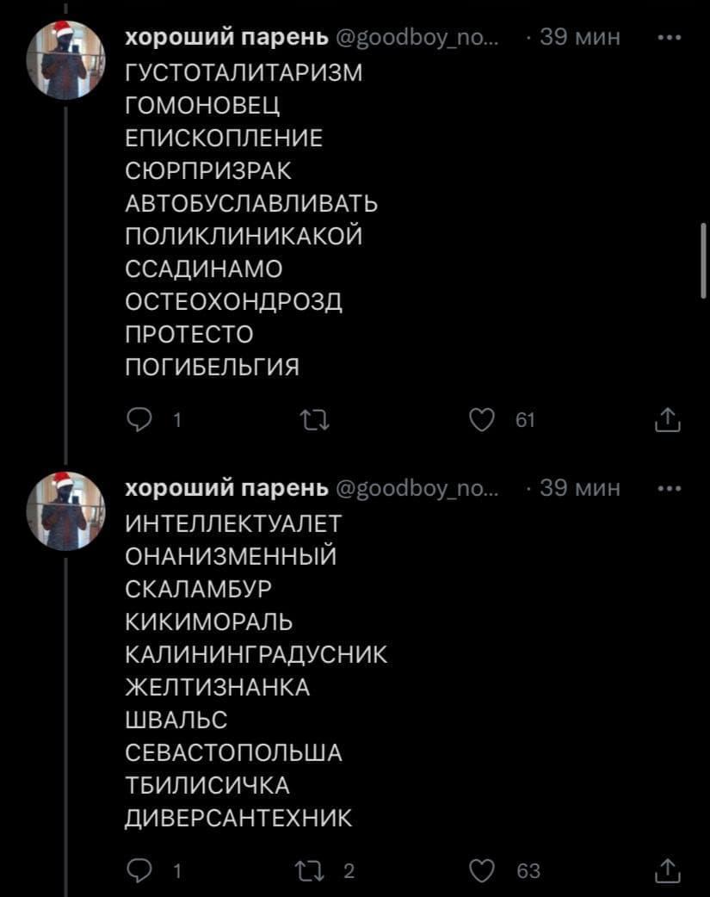
Task: Click the word ДИВЕРСАНТЕХНИК in second tweet text
Action: coord(238,818)
